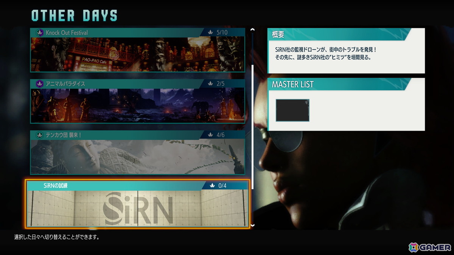
Task: Click the OTHER DAYS title
Action: [x=74, y=15]
